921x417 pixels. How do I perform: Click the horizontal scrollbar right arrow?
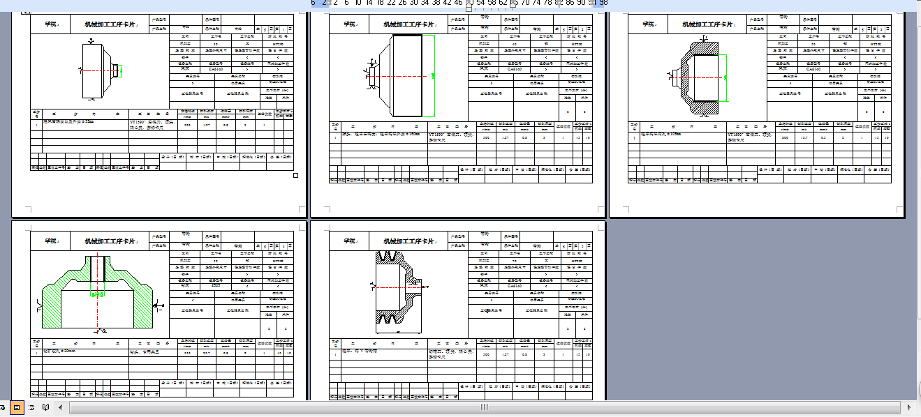(908, 407)
